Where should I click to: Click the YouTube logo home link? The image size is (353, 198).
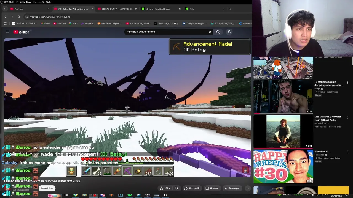coord(21,32)
